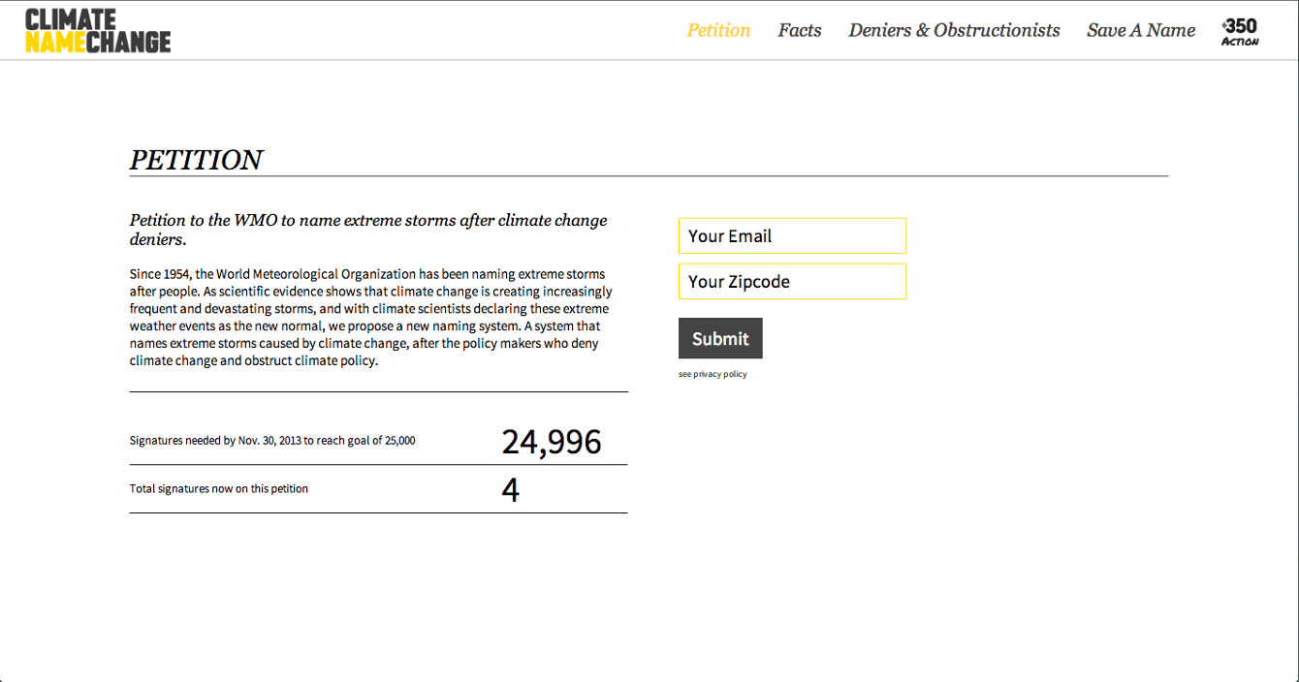Click the PETITION page heading
This screenshot has height=682, width=1299.
(196, 160)
